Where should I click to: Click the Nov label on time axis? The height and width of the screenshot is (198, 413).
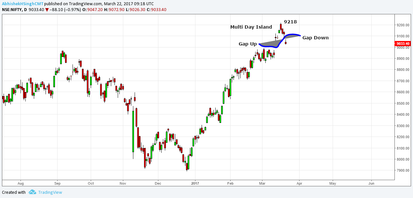123,183
